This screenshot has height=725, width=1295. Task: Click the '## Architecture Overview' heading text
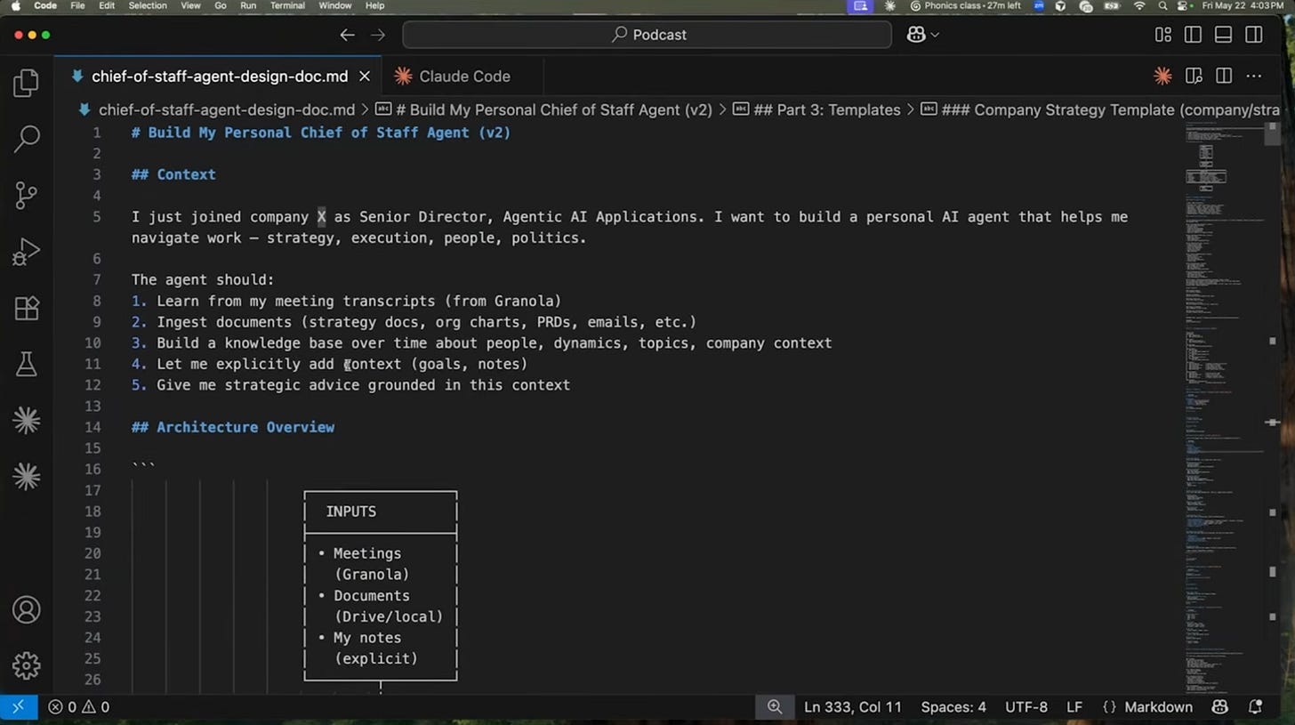click(233, 427)
